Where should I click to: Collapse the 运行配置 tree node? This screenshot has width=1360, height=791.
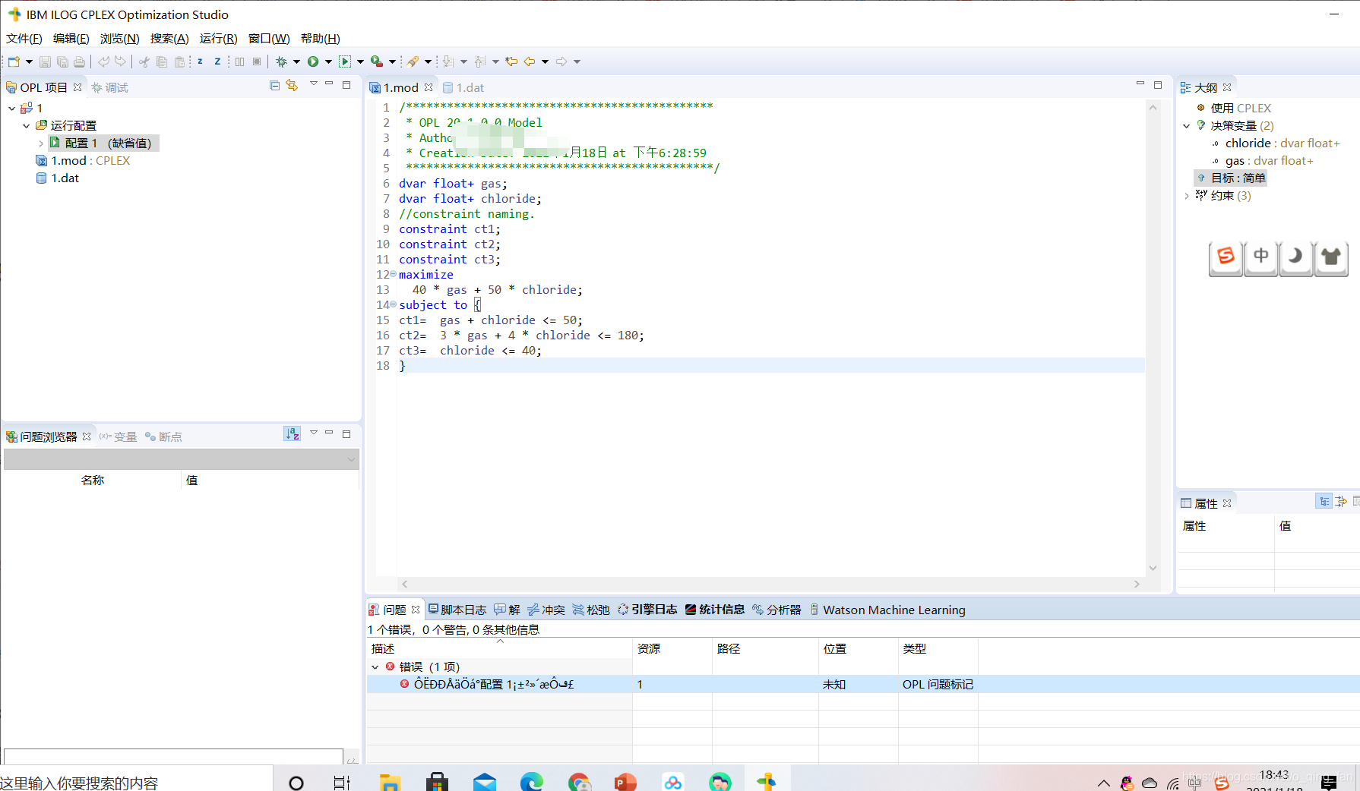pos(27,126)
